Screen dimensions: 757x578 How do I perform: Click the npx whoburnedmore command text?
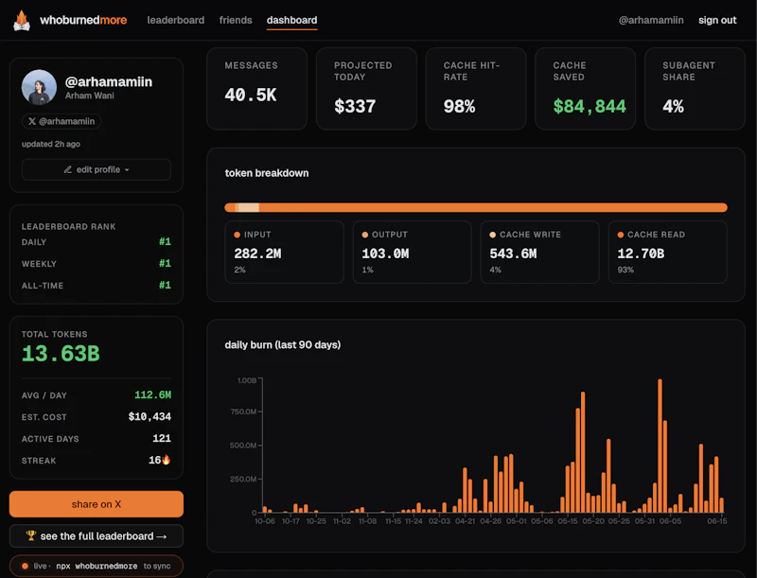(x=97, y=566)
